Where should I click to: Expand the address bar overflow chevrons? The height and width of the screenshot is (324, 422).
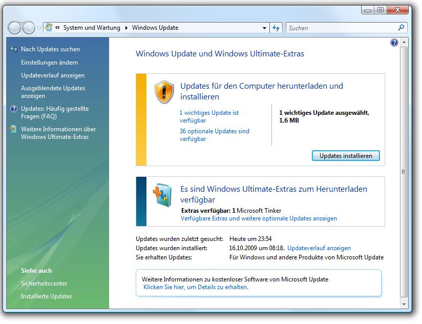57,28
